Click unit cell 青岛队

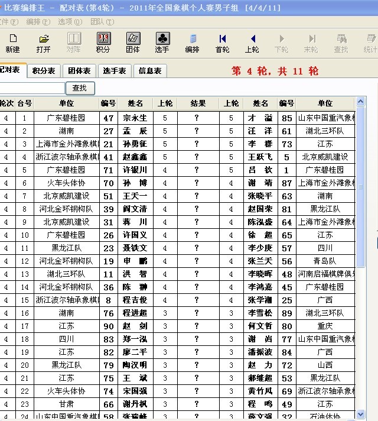tap(325, 261)
